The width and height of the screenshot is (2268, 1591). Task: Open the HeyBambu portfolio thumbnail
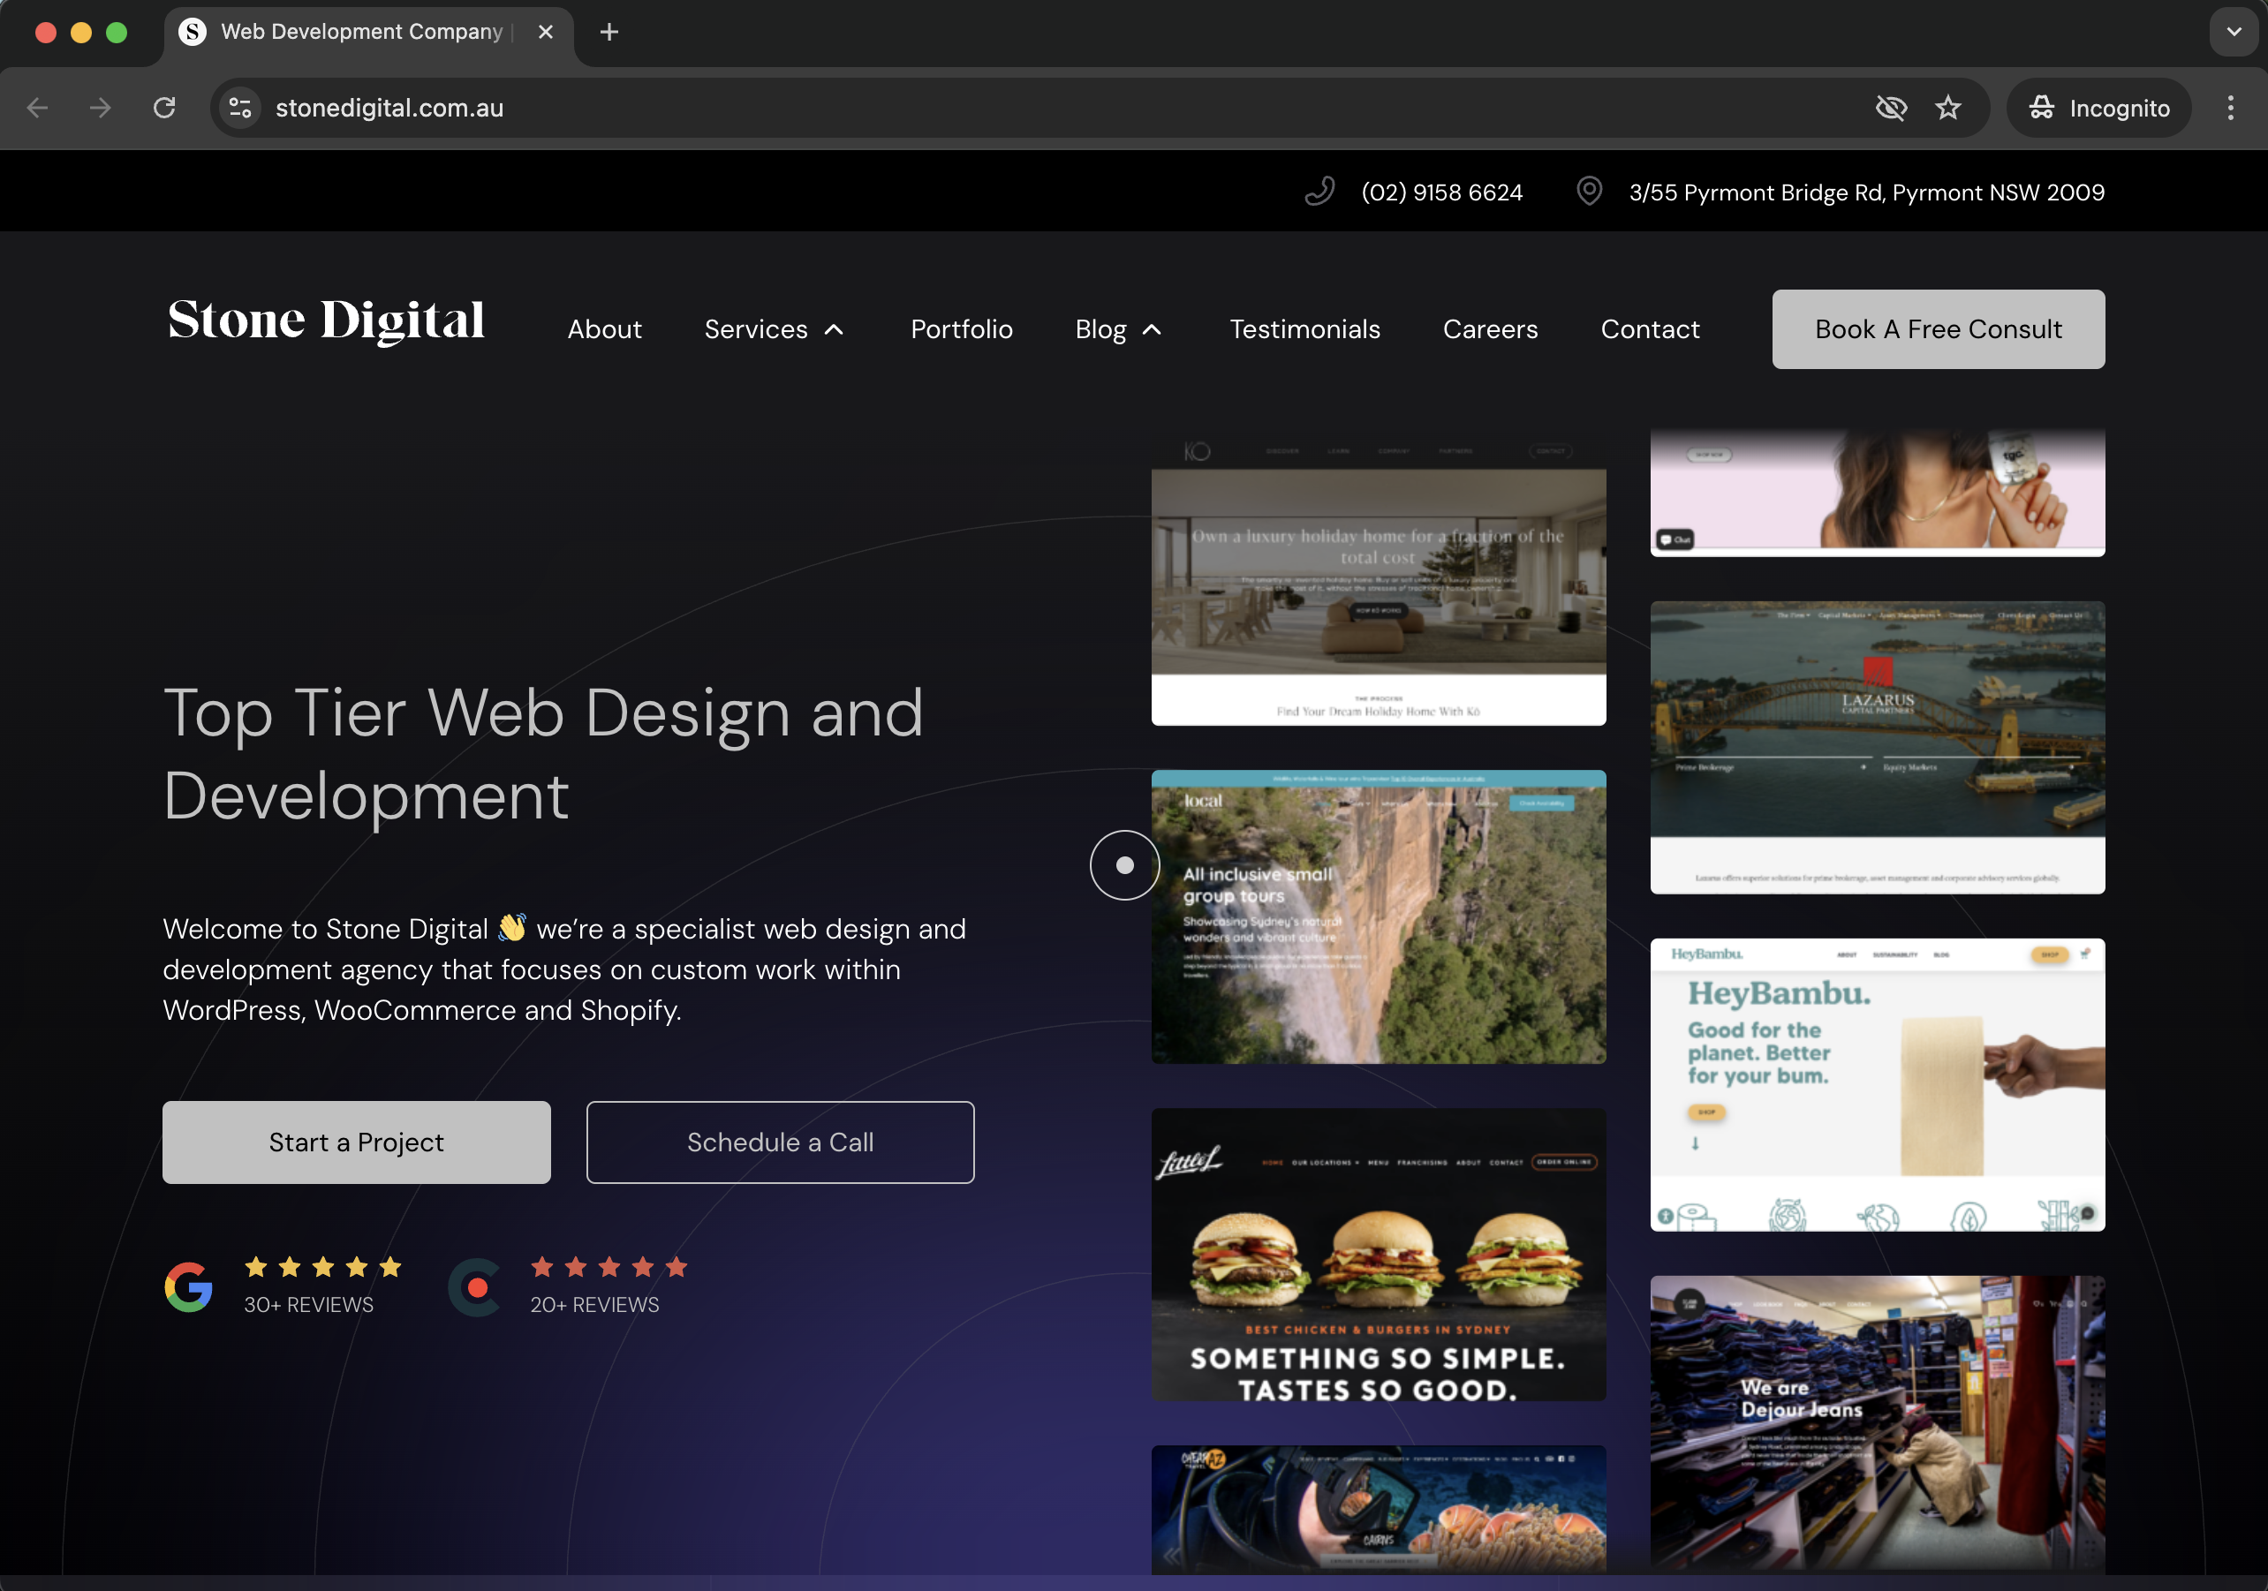click(x=1876, y=1083)
